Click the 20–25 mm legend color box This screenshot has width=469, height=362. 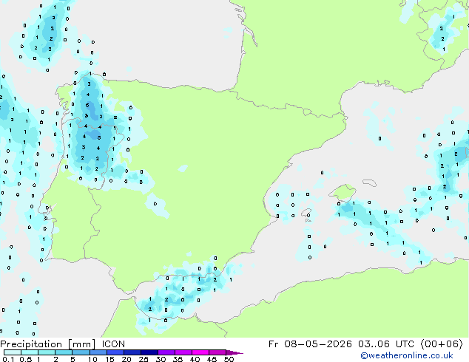point(132,352)
